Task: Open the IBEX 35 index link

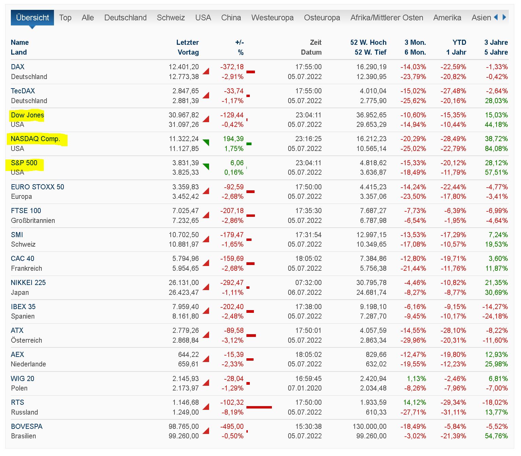Action: click(x=23, y=307)
